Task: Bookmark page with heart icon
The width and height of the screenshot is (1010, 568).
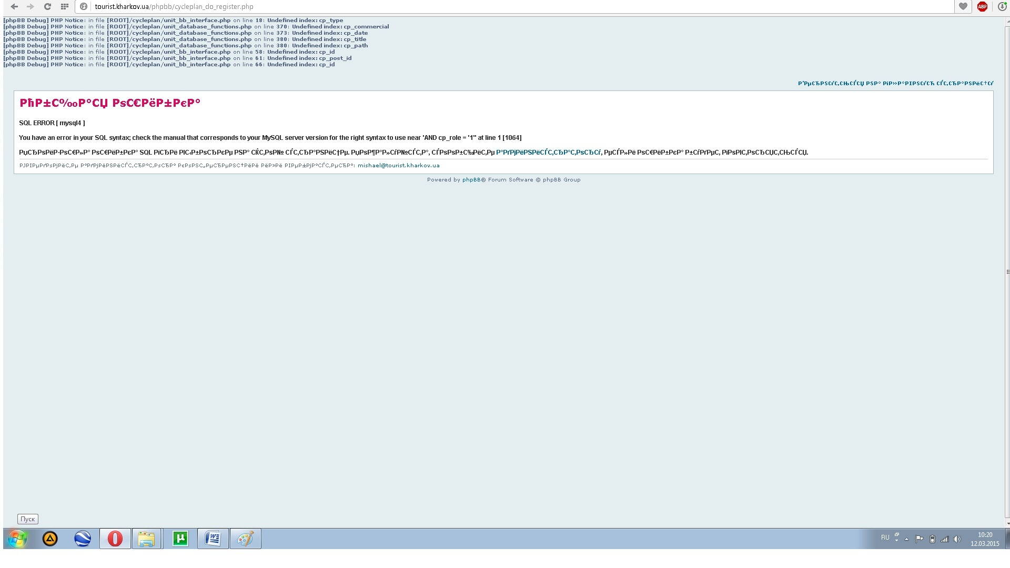Action: click(x=963, y=6)
